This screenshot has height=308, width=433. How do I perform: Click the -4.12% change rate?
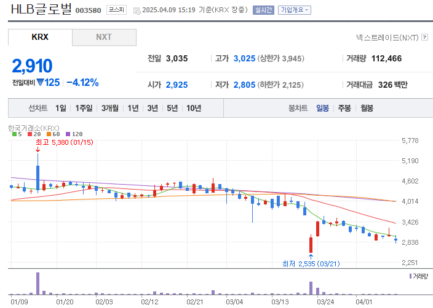point(82,82)
